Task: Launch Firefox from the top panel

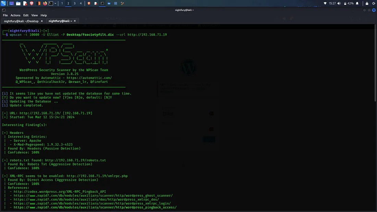Action: (x=45, y=3)
